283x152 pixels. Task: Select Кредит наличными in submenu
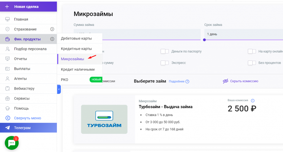click(x=80, y=69)
